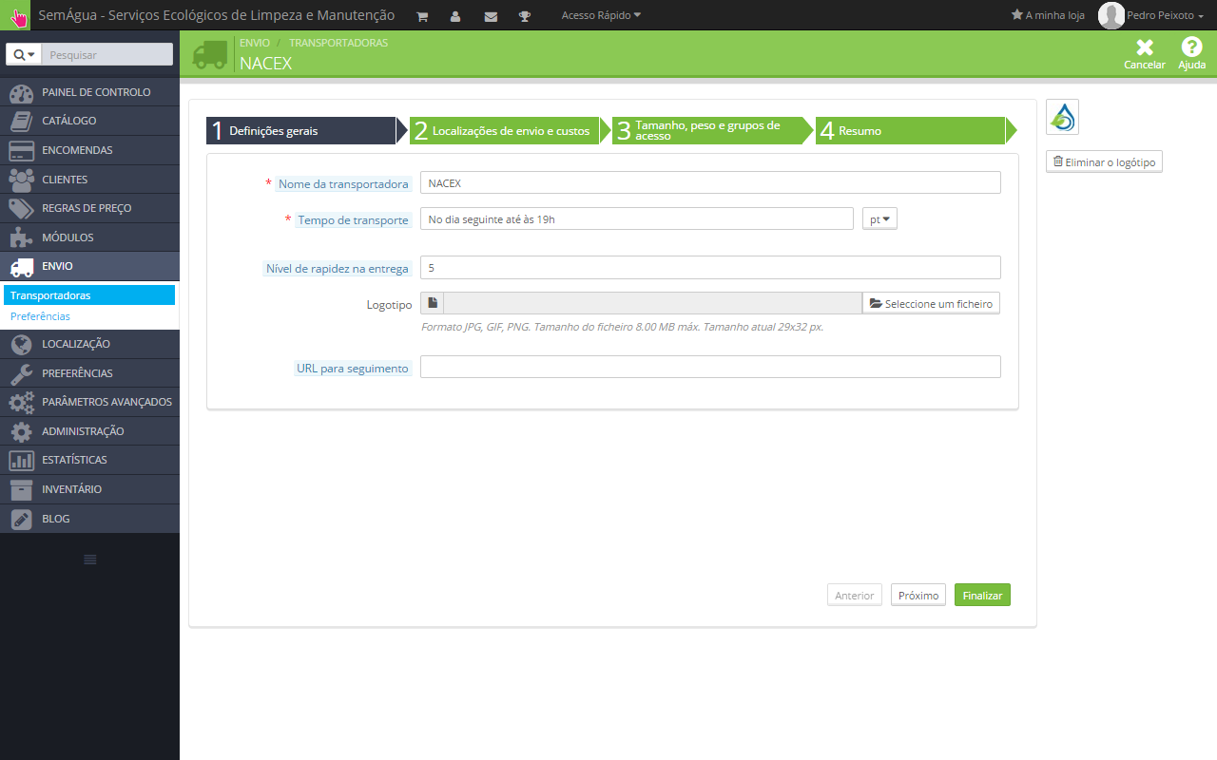Focus Nível de rapidez na entrega field
The height and width of the screenshot is (760, 1217).
point(710,268)
